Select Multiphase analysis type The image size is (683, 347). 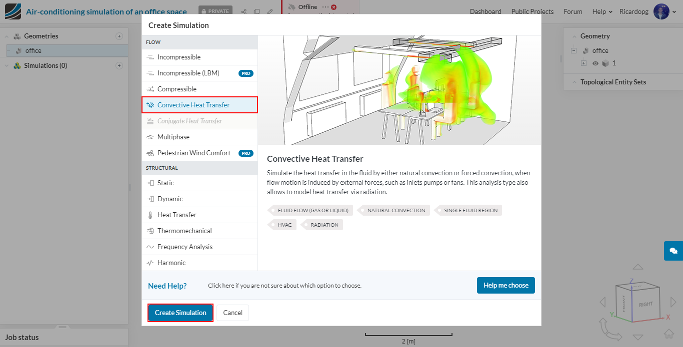tap(199, 137)
